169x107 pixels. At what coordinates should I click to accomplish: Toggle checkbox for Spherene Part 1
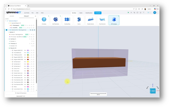(7, 30)
